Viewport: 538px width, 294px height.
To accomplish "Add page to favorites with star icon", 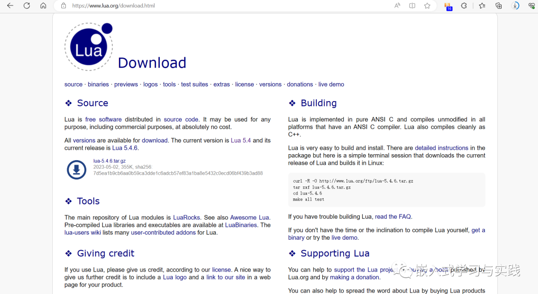I will point(427,5).
